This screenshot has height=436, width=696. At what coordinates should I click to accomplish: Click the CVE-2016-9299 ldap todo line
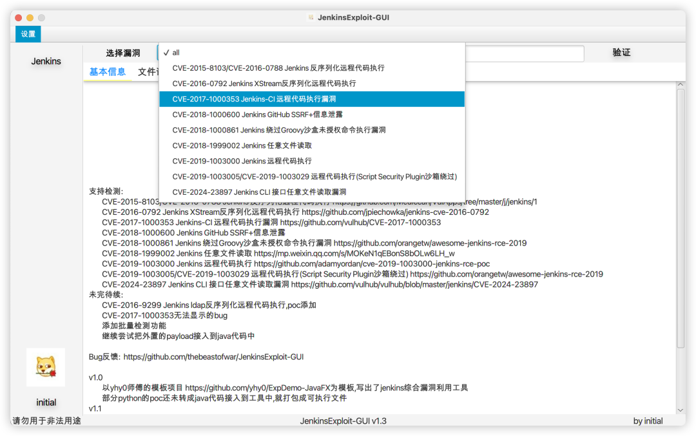[x=209, y=305]
